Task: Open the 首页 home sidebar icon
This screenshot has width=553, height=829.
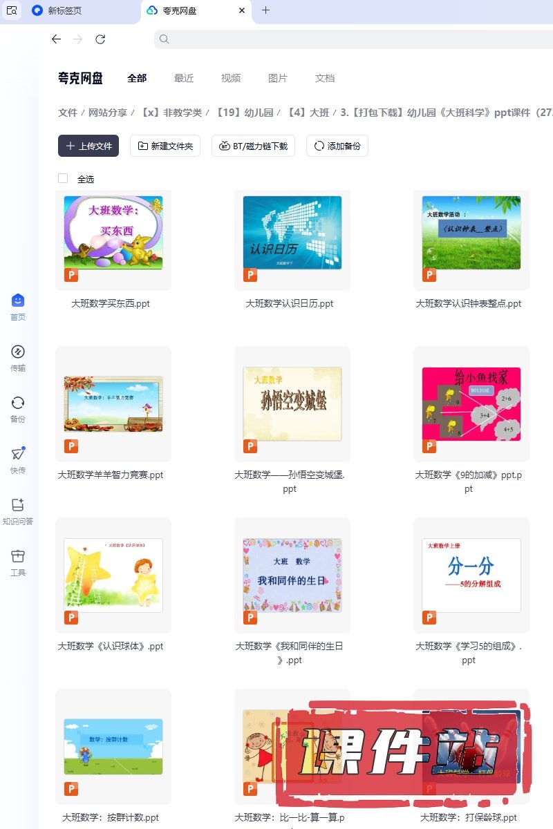Action: 18,301
